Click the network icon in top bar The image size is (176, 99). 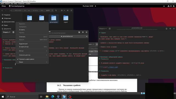(169, 6)
